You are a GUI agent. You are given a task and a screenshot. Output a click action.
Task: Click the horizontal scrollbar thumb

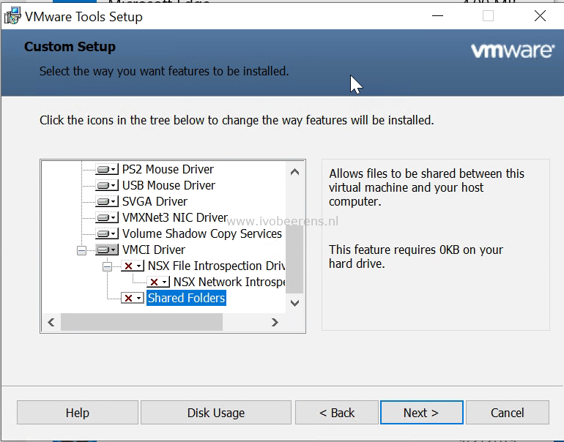(x=141, y=322)
